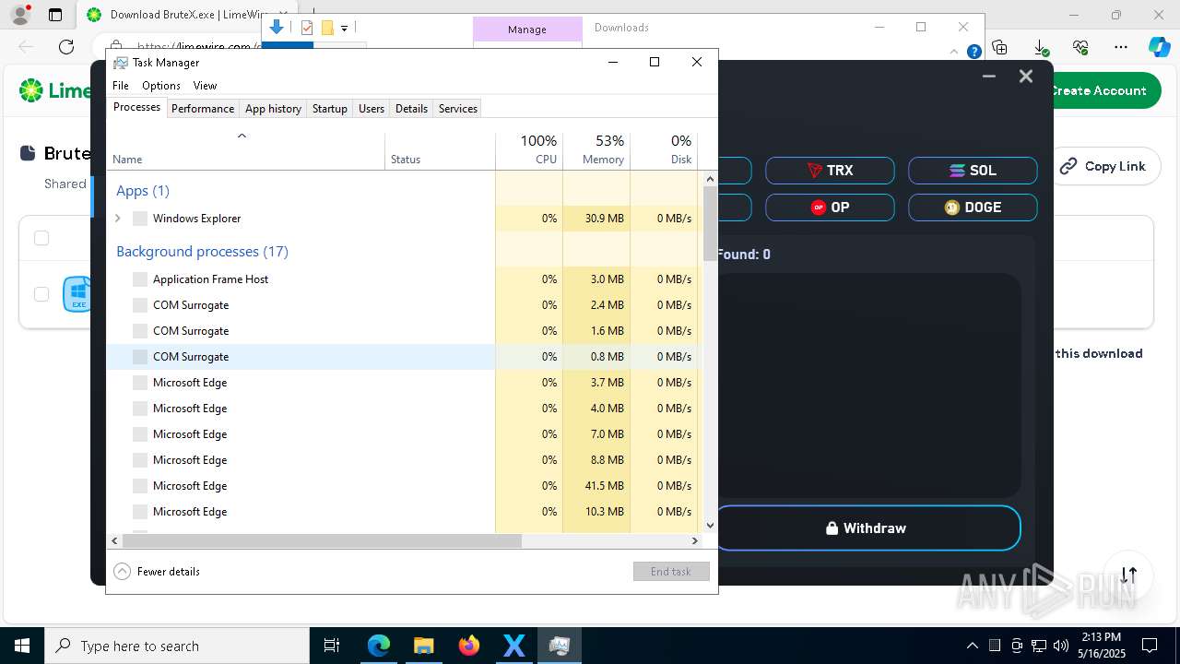The height and width of the screenshot is (664, 1180).
Task: Click the End task button
Action: pos(671,572)
